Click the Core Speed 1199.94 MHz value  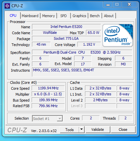tap(48, 88)
